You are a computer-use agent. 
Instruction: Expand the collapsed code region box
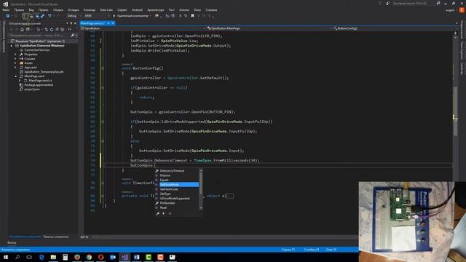coord(230,196)
